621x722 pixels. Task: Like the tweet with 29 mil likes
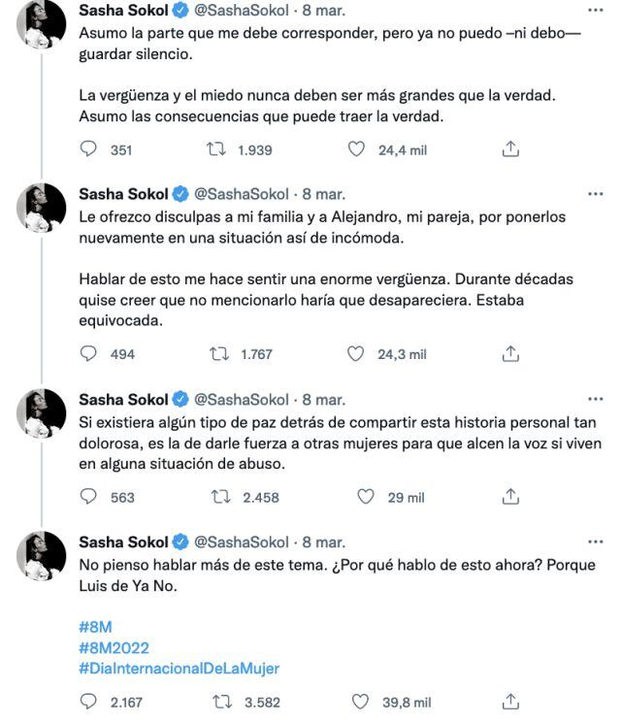coord(365,497)
